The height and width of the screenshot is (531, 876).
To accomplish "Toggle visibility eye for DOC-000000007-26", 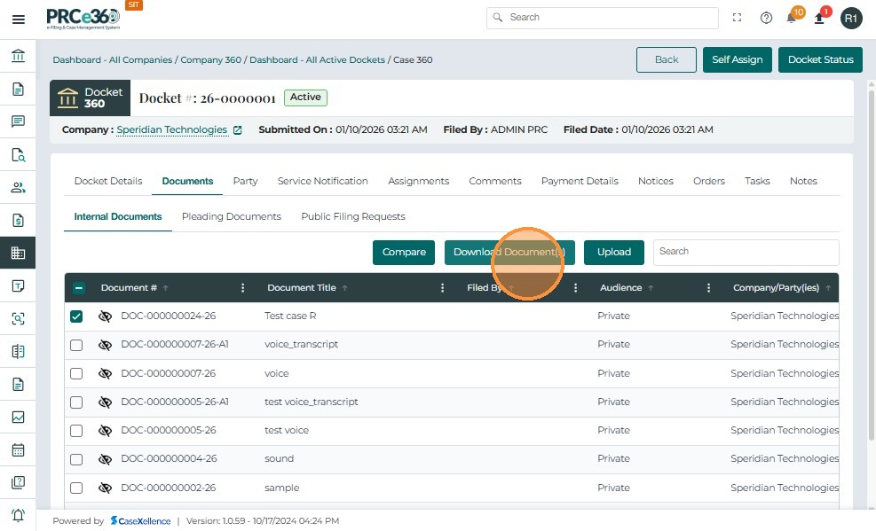I will [105, 373].
